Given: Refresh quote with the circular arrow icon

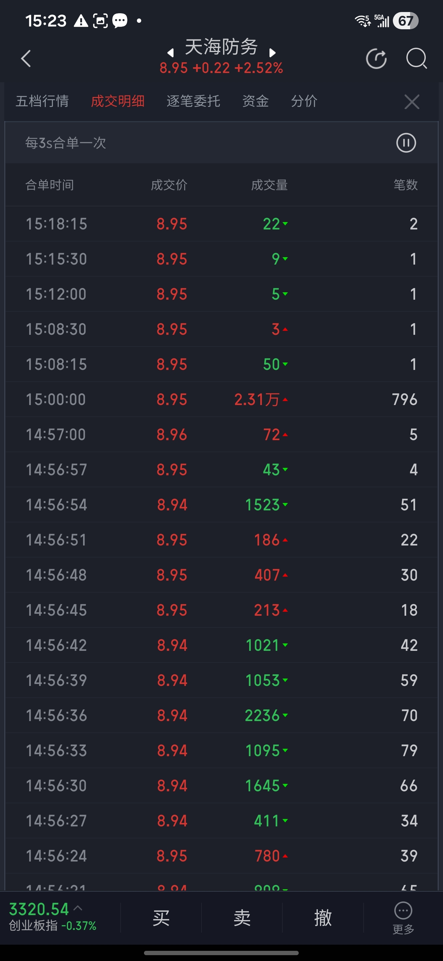Looking at the screenshot, I should (x=376, y=59).
